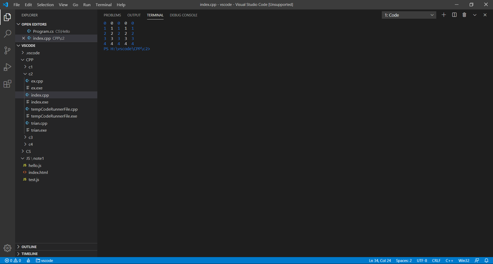The image size is (493, 264).
Task: Expand the c3 folder
Action: click(31, 137)
